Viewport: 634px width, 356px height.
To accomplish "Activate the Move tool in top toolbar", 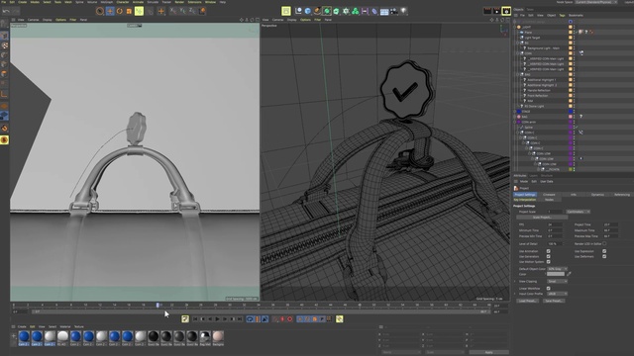I will tap(110, 11).
